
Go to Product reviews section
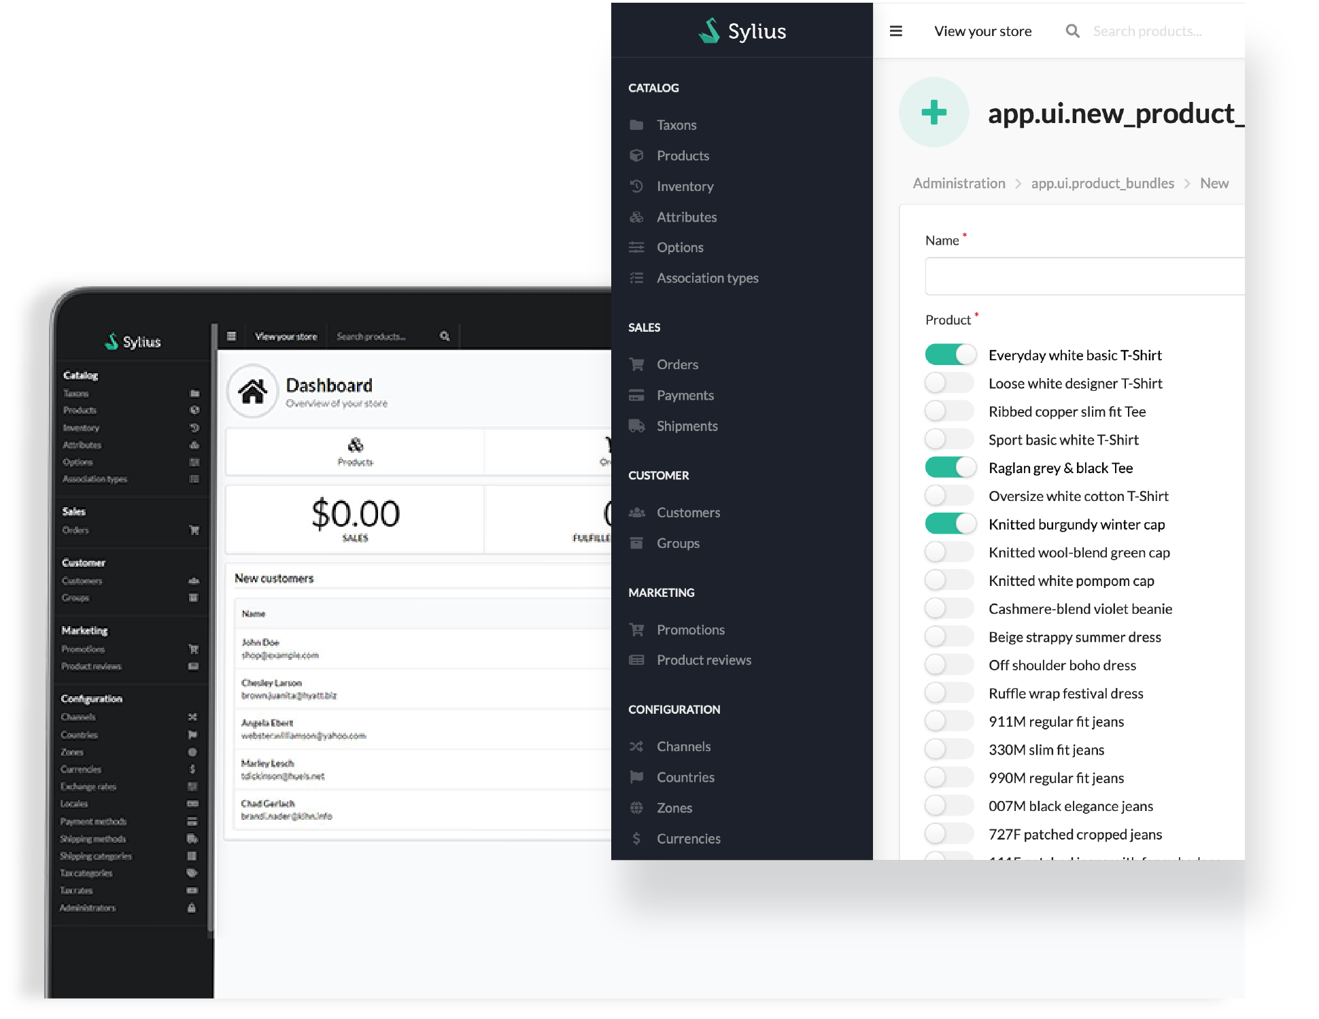pos(704,660)
